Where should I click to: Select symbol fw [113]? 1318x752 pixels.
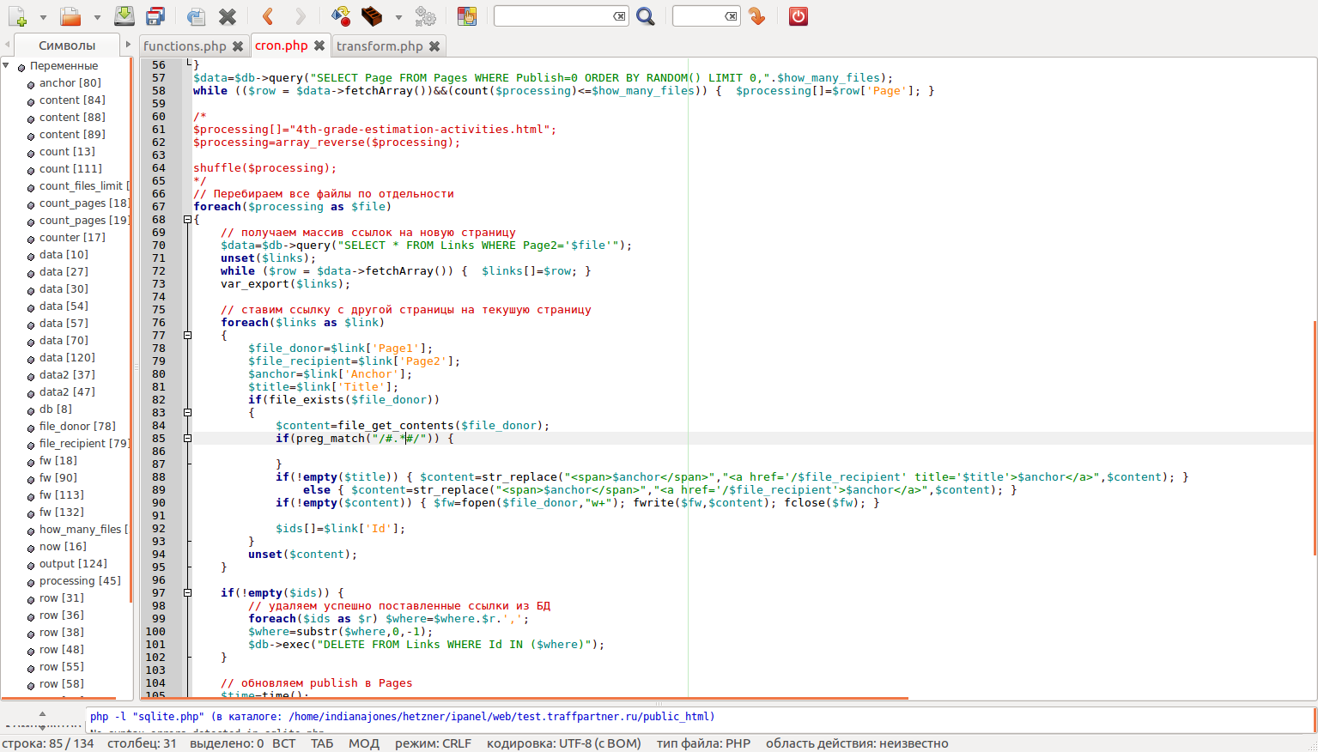point(61,495)
